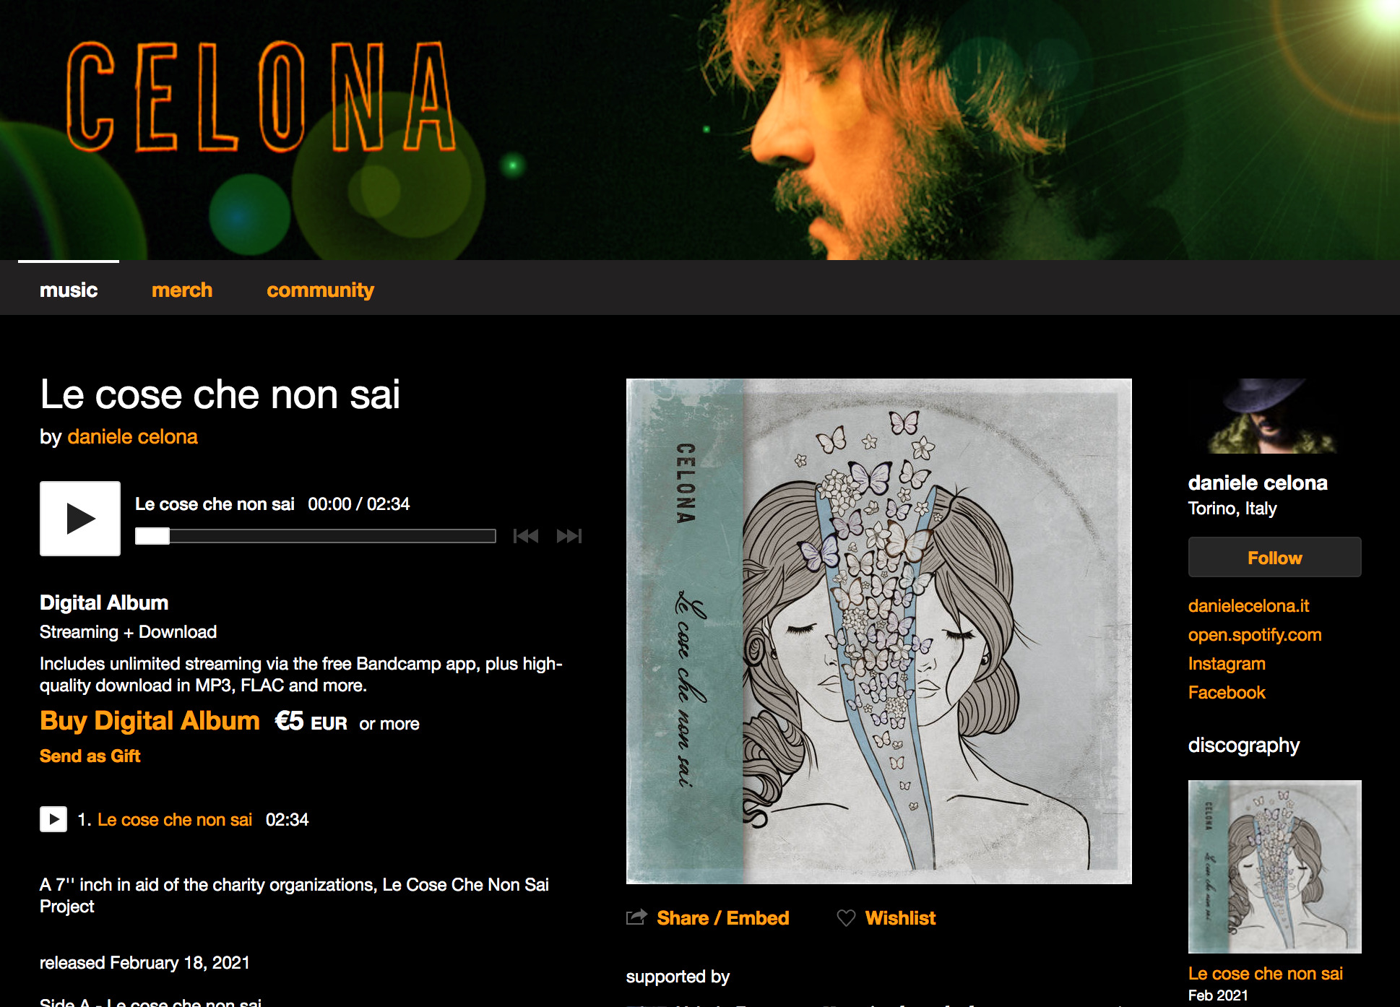Open the large album cover artwork
The image size is (1400, 1007).
click(878, 631)
